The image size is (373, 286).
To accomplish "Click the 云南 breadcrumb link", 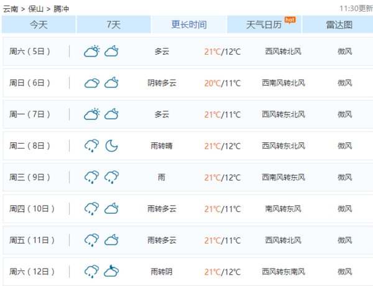I will tap(10, 9).
